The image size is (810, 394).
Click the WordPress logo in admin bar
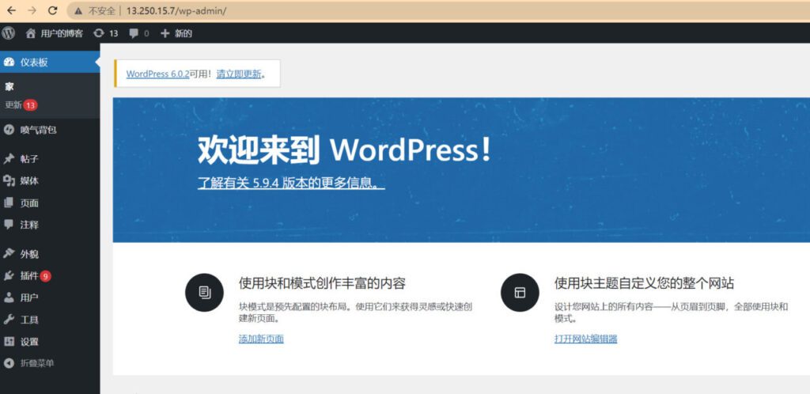[x=9, y=33]
